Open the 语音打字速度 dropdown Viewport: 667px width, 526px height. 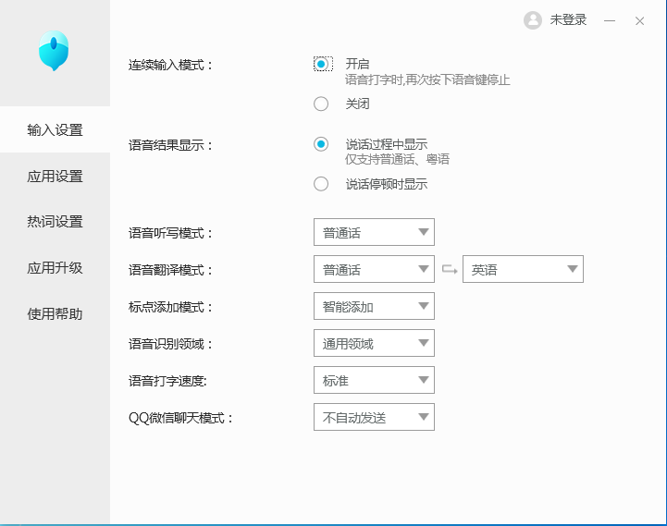374,380
